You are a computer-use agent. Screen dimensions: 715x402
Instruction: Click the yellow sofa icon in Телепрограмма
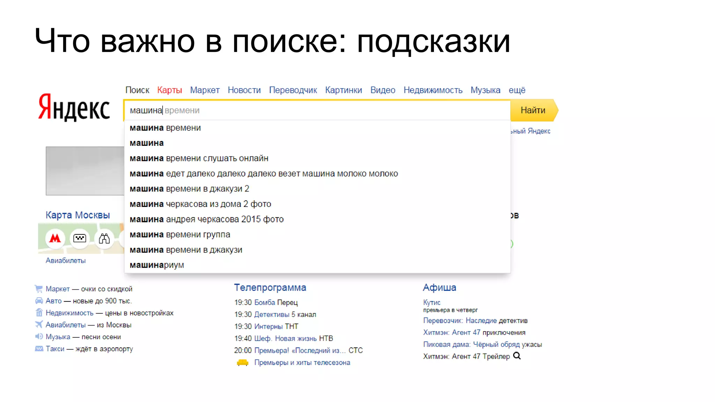242,363
